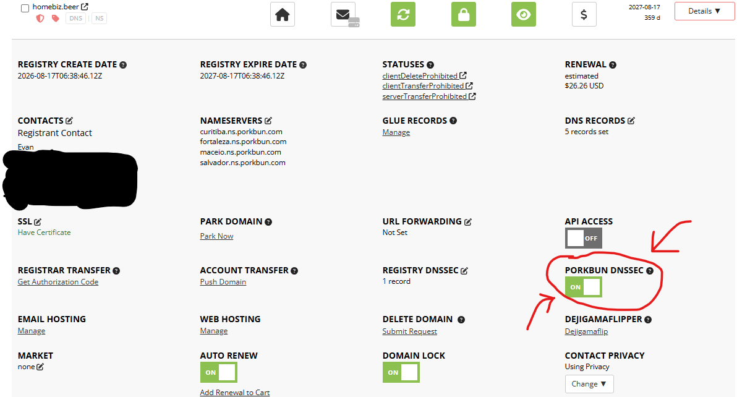Screen dimensions: 737x397
Task: Click the 5 records set text
Action: point(587,132)
